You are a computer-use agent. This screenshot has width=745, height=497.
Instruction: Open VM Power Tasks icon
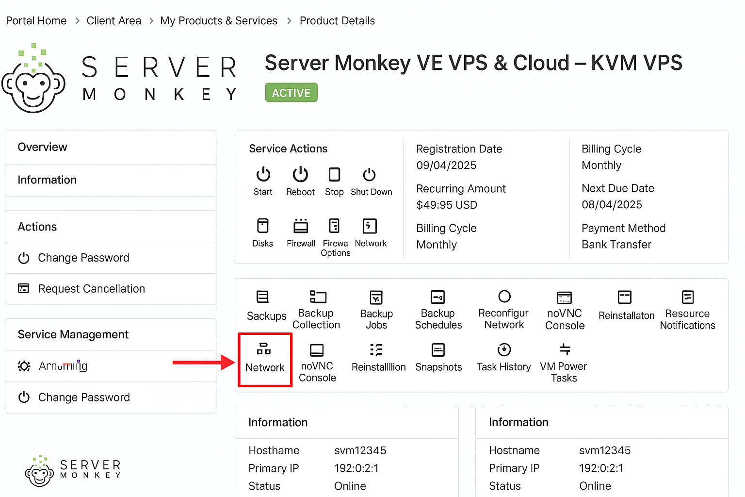[565, 349]
